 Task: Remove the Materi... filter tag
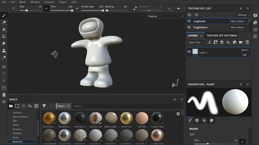click(68, 106)
